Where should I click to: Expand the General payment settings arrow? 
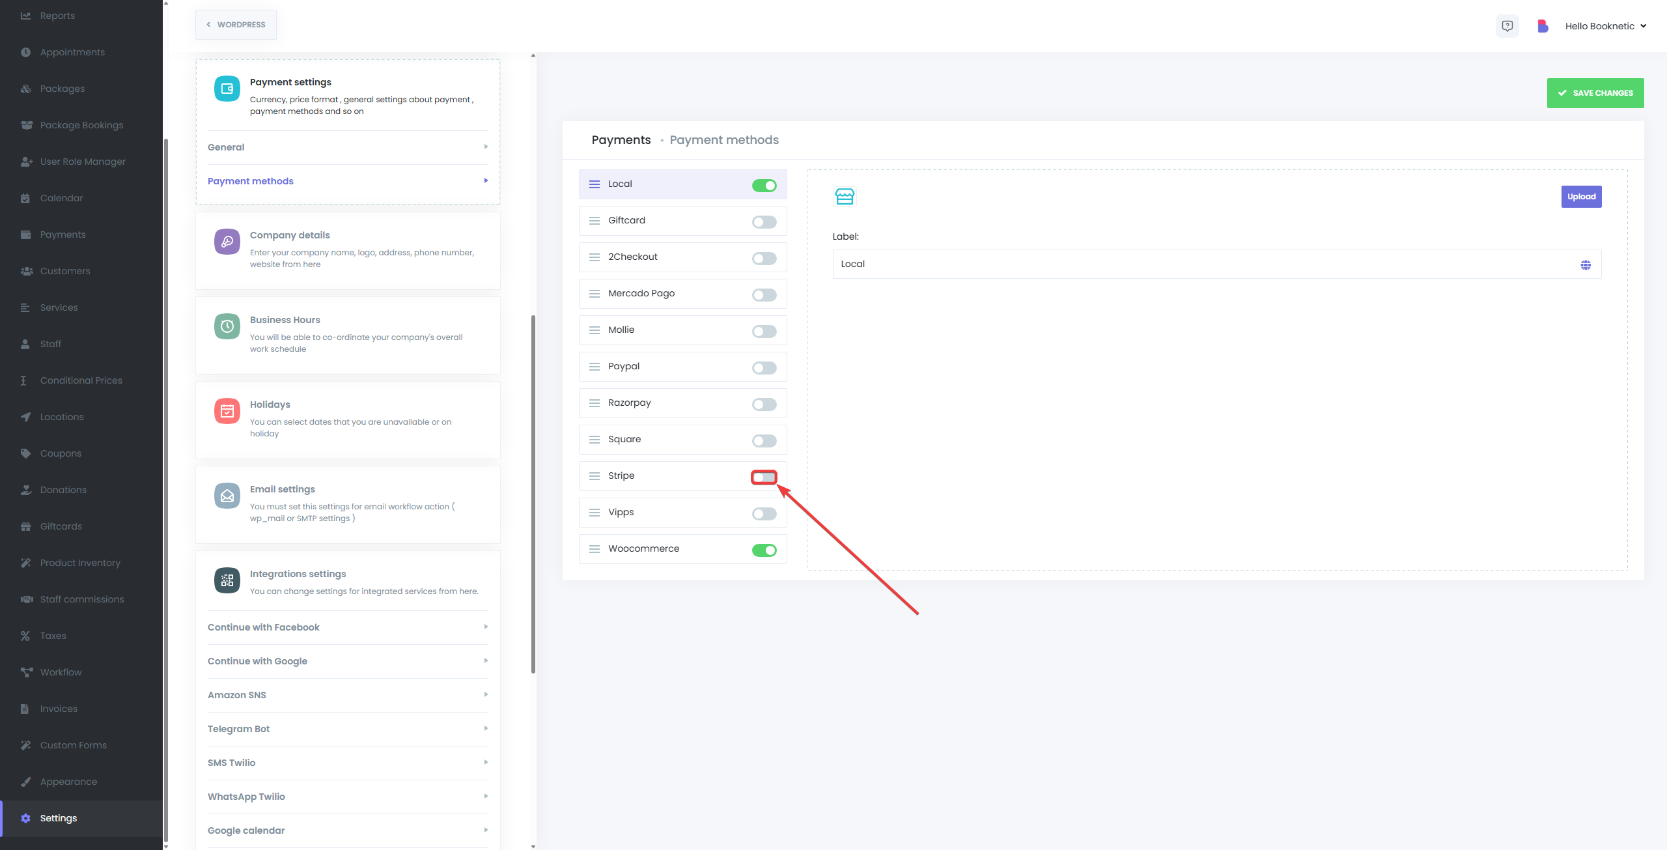click(x=486, y=147)
